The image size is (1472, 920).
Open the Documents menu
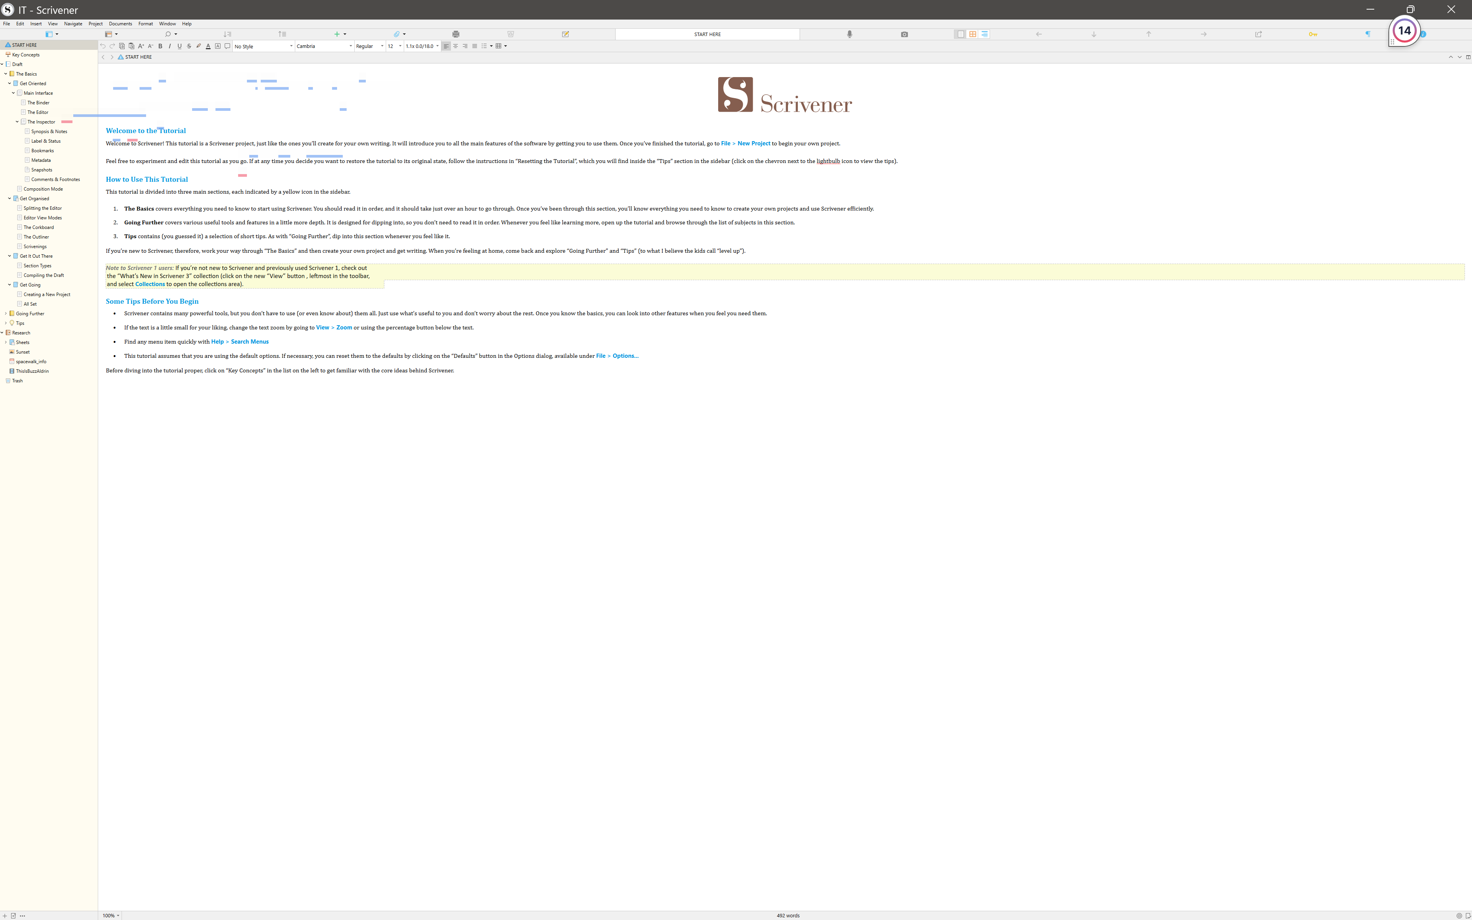pyautogui.click(x=120, y=24)
